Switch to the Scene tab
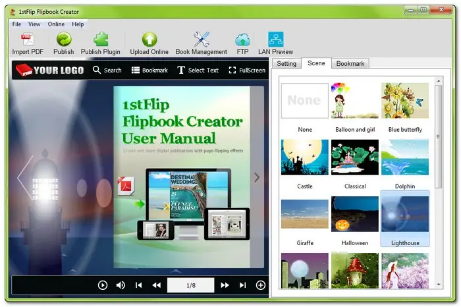461x307 pixels. [x=316, y=63]
